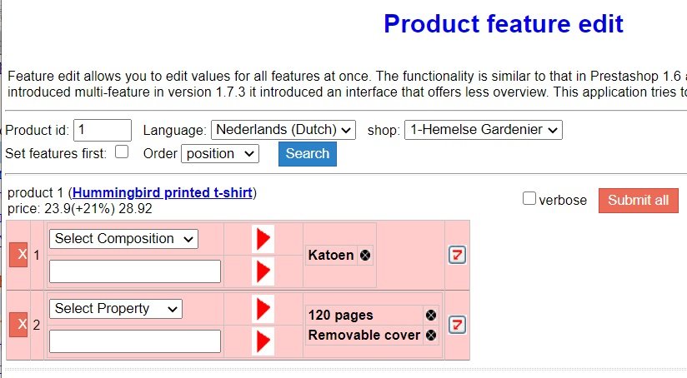This screenshot has height=378, width=687.
Task: Remove the Katoen feature value
Action: pyautogui.click(x=365, y=255)
